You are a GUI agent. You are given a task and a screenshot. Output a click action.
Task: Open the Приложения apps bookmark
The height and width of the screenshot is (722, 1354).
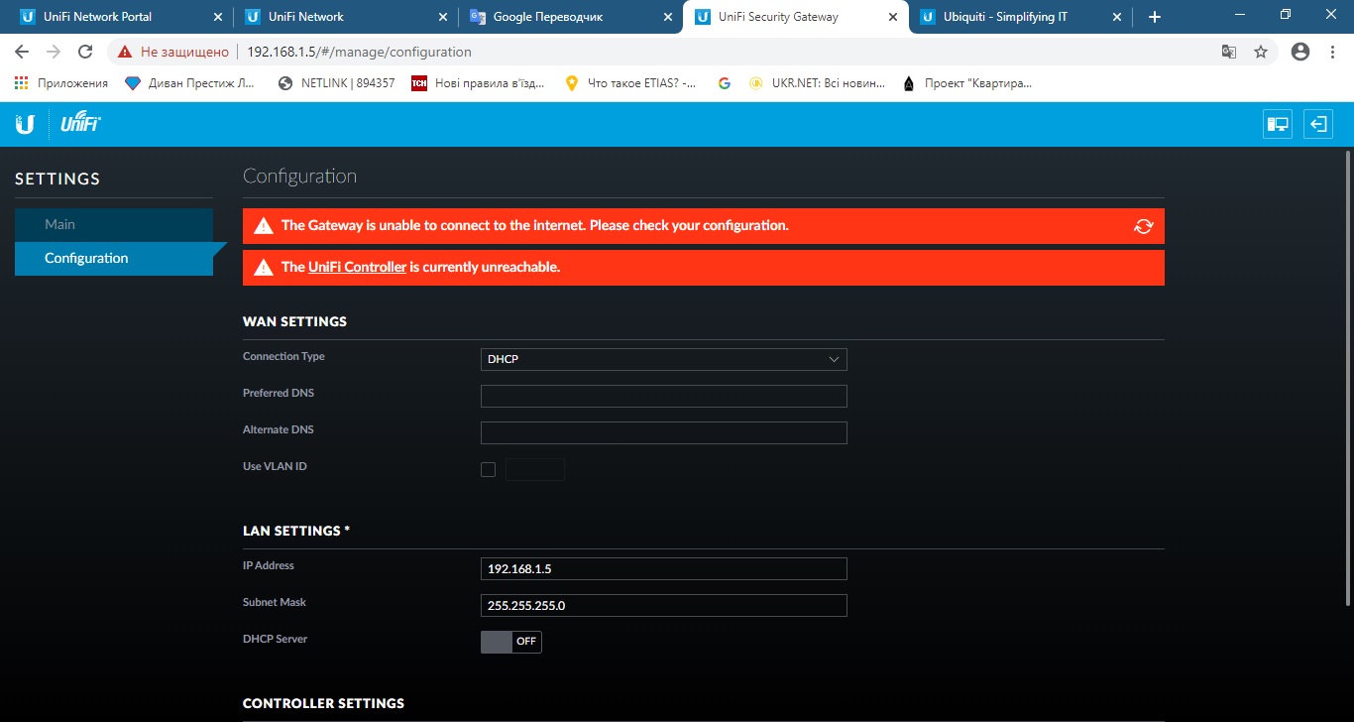click(x=60, y=83)
